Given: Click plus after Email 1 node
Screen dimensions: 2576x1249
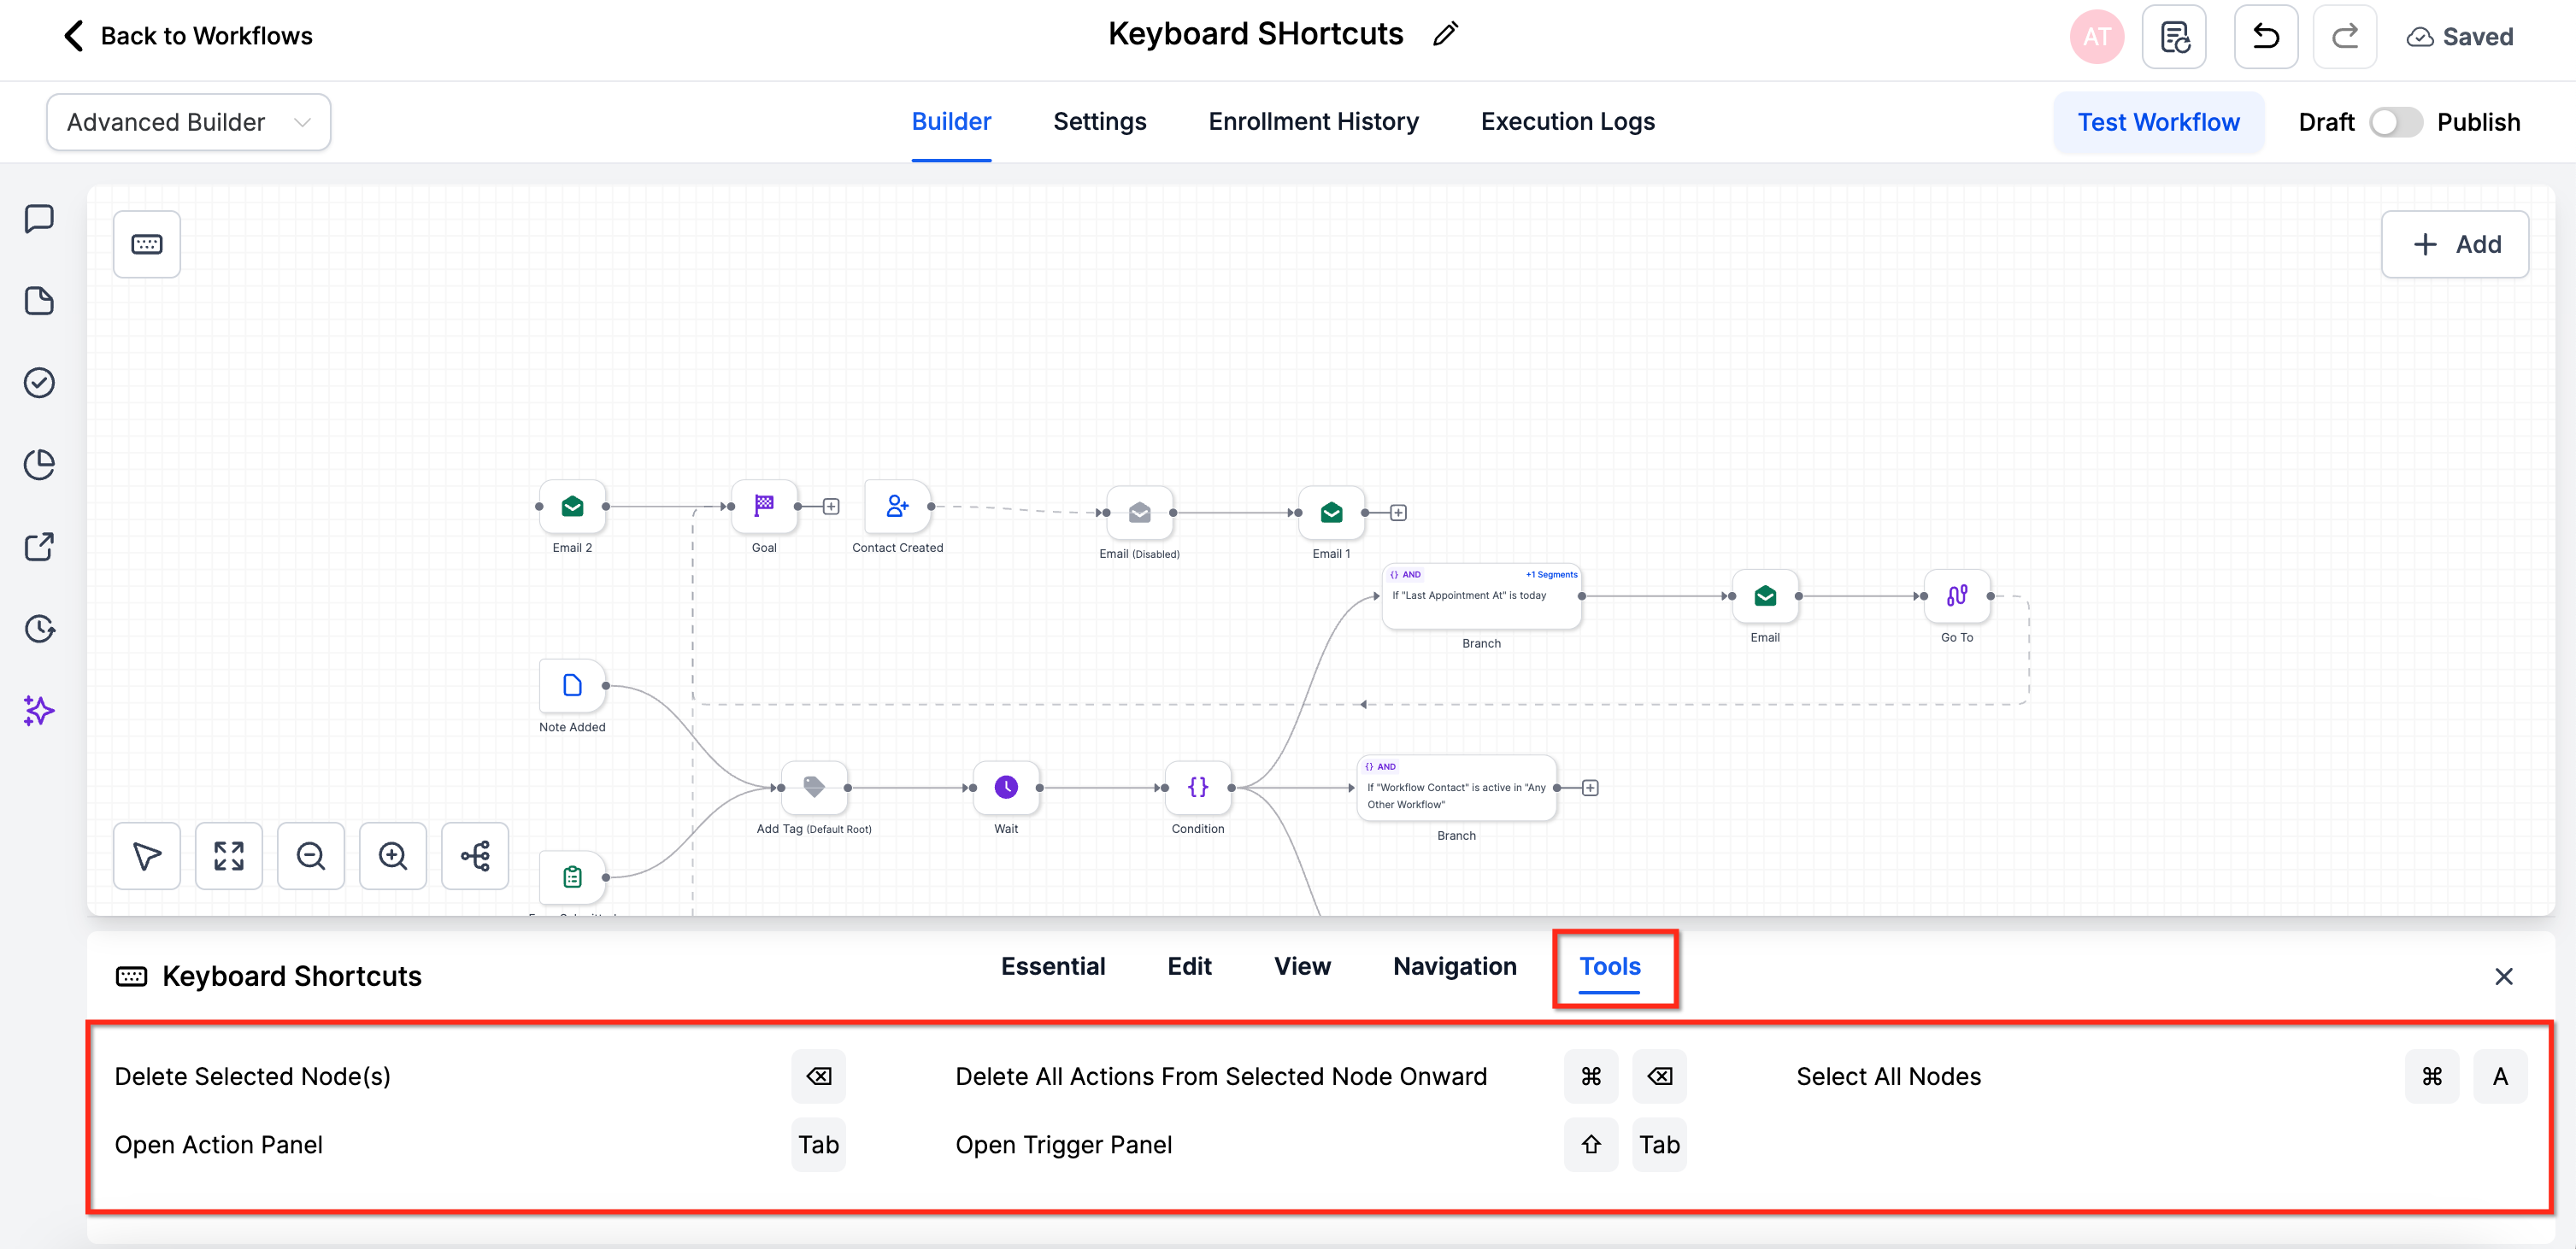Looking at the screenshot, I should tap(1398, 513).
